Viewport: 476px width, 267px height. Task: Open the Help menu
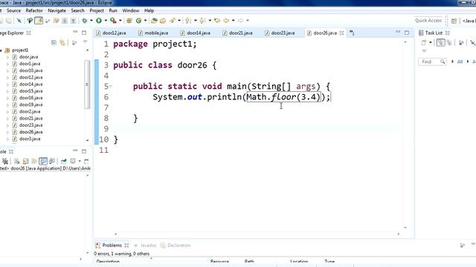[x=149, y=10]
